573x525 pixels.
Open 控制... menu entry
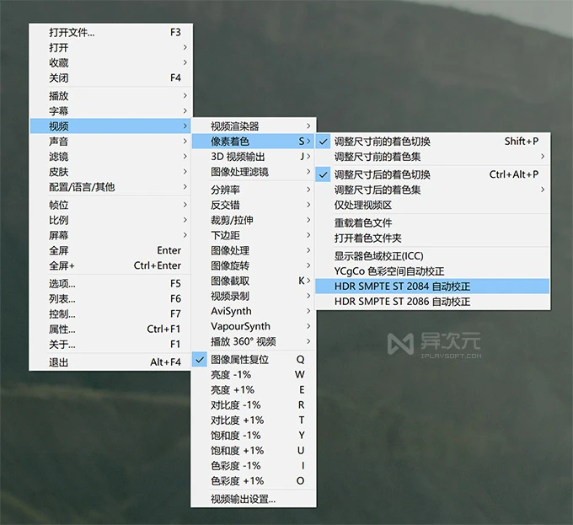[110, 313]
